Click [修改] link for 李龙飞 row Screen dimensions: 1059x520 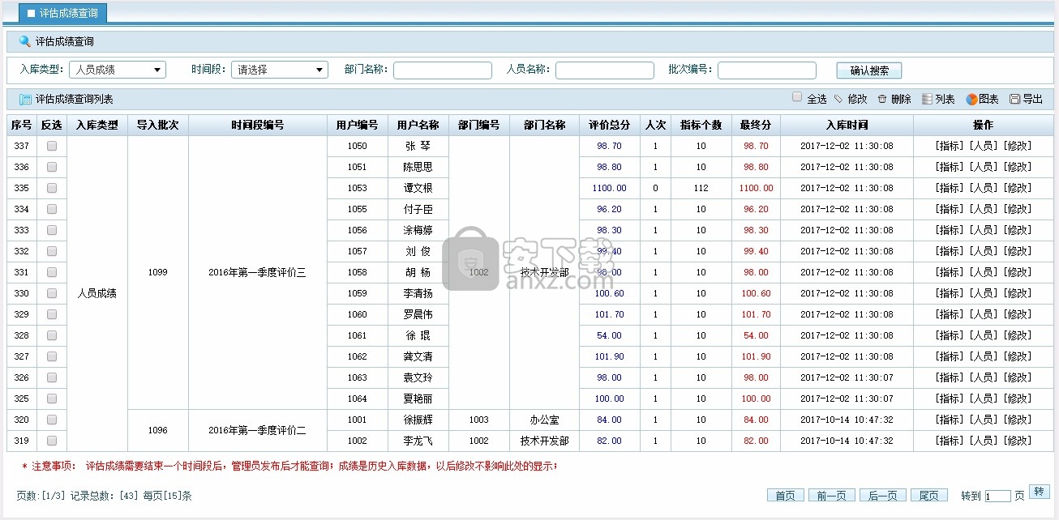pos(1018,441)
